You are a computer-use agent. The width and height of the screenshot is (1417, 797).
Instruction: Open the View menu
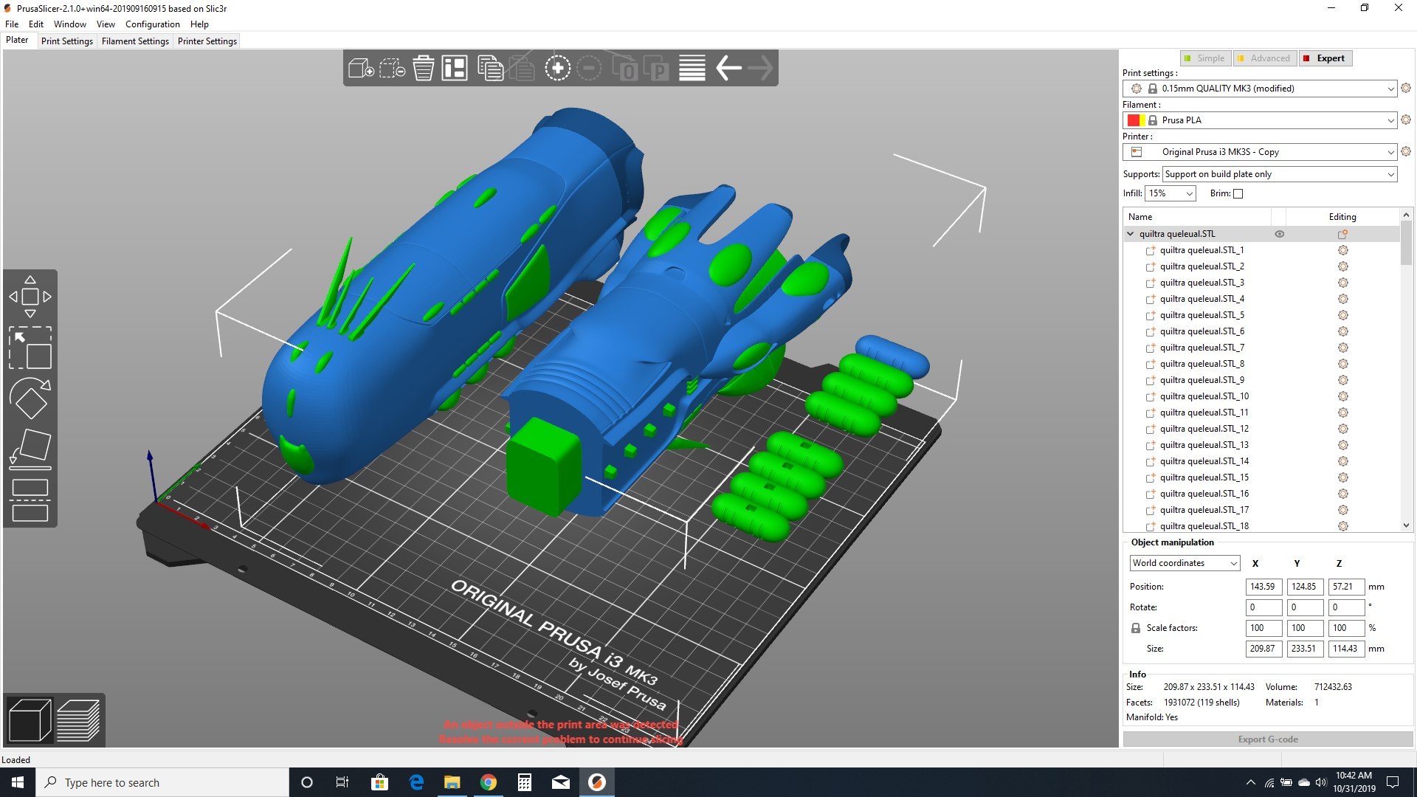pos(106,24)
